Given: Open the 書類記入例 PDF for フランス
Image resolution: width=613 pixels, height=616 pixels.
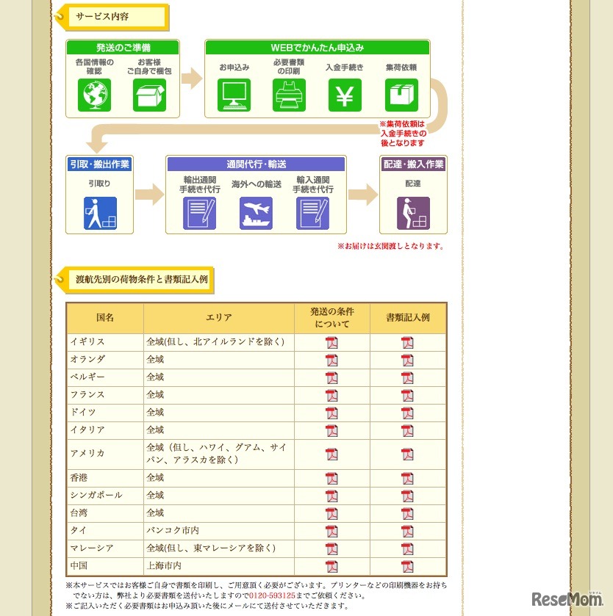Looking at the screenshot, I should 407,396.
